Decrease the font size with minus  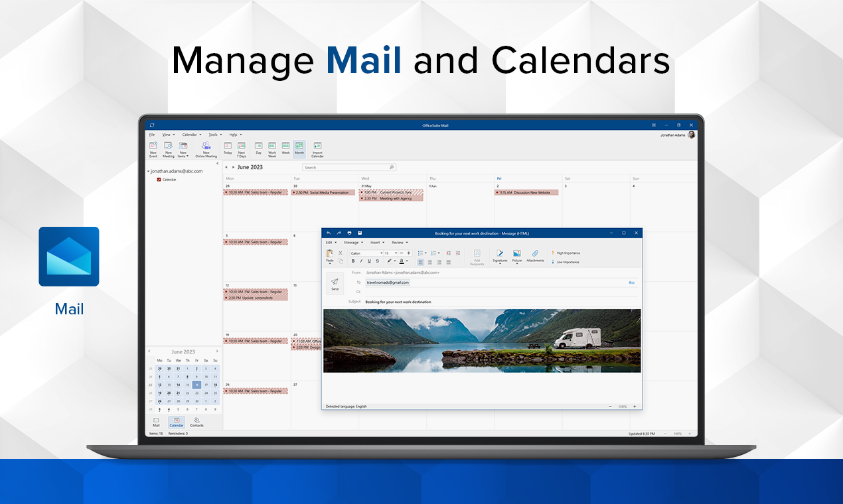click(x=400, y=253)
